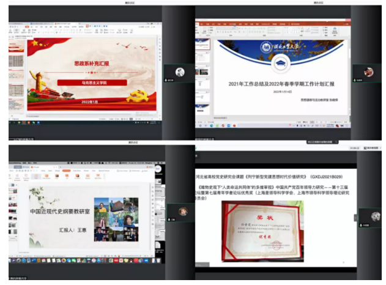Select the bottom-right meeting participant's avatar

click(375, 216)
